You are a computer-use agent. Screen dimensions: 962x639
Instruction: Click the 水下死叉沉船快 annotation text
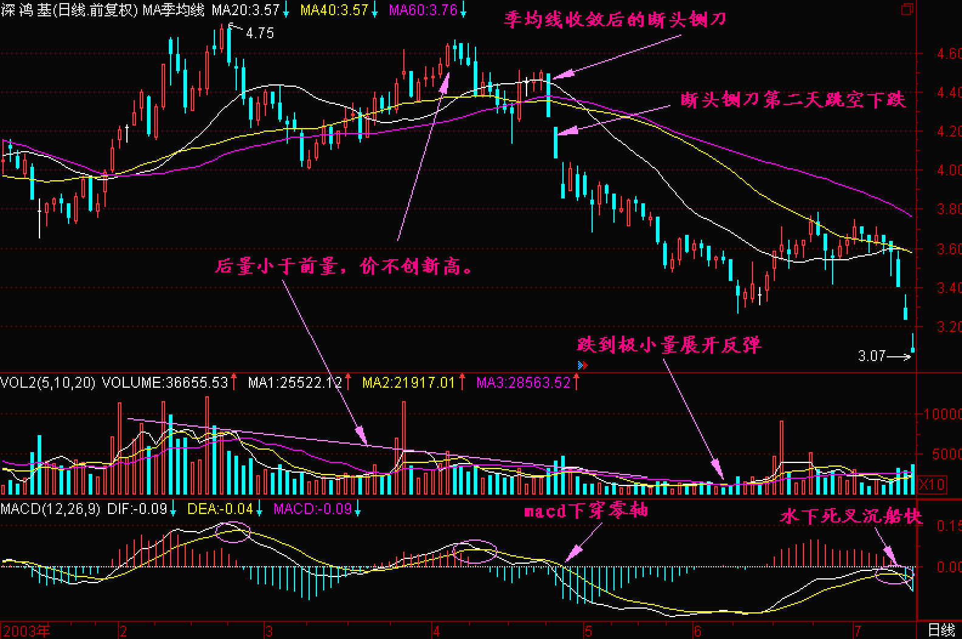850,516
